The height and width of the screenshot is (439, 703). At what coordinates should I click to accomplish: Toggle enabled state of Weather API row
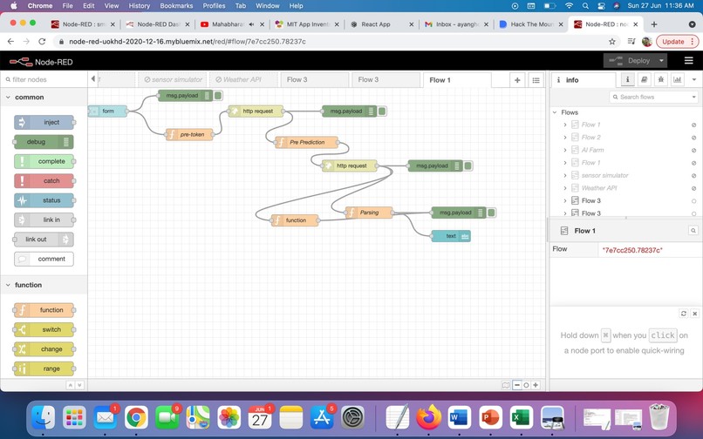(x=693, y=188)
